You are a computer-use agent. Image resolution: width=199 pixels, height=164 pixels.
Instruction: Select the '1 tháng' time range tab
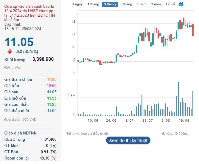pos(93,4)
